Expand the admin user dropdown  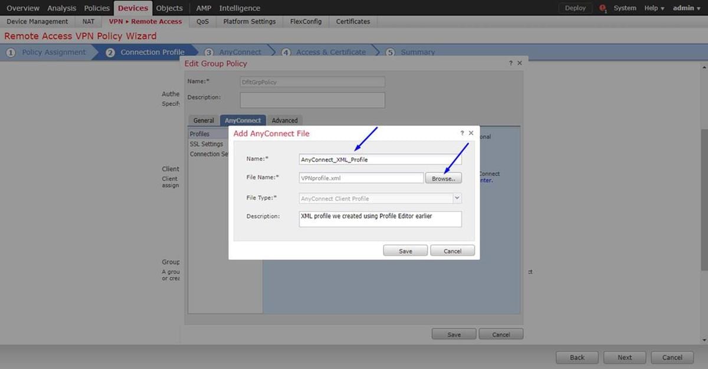click(687, 8)
